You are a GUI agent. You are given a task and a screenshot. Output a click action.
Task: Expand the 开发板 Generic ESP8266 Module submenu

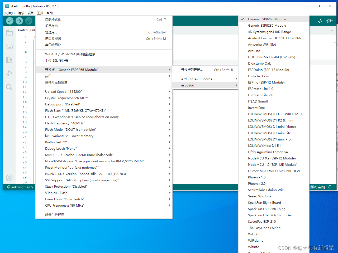(104, 70)
